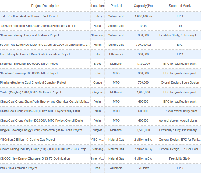Click the Product column header

(116, 6)
